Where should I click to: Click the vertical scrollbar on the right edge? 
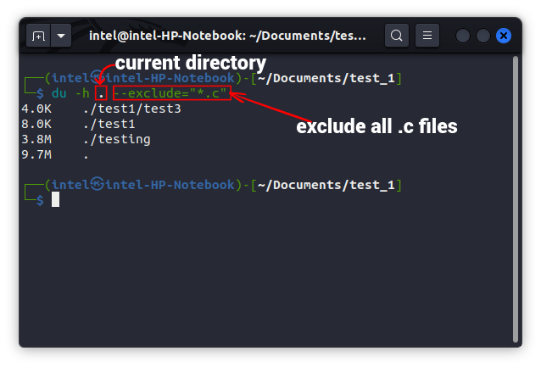tap(516, 170)
